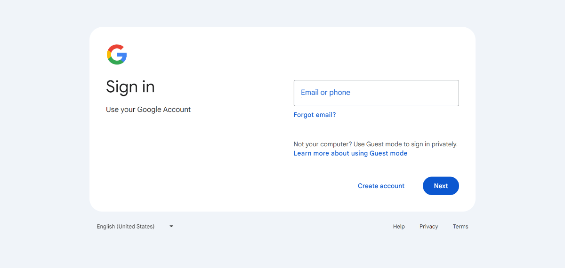Click the 'Use your Google Account' text

[x=148, y=110]
